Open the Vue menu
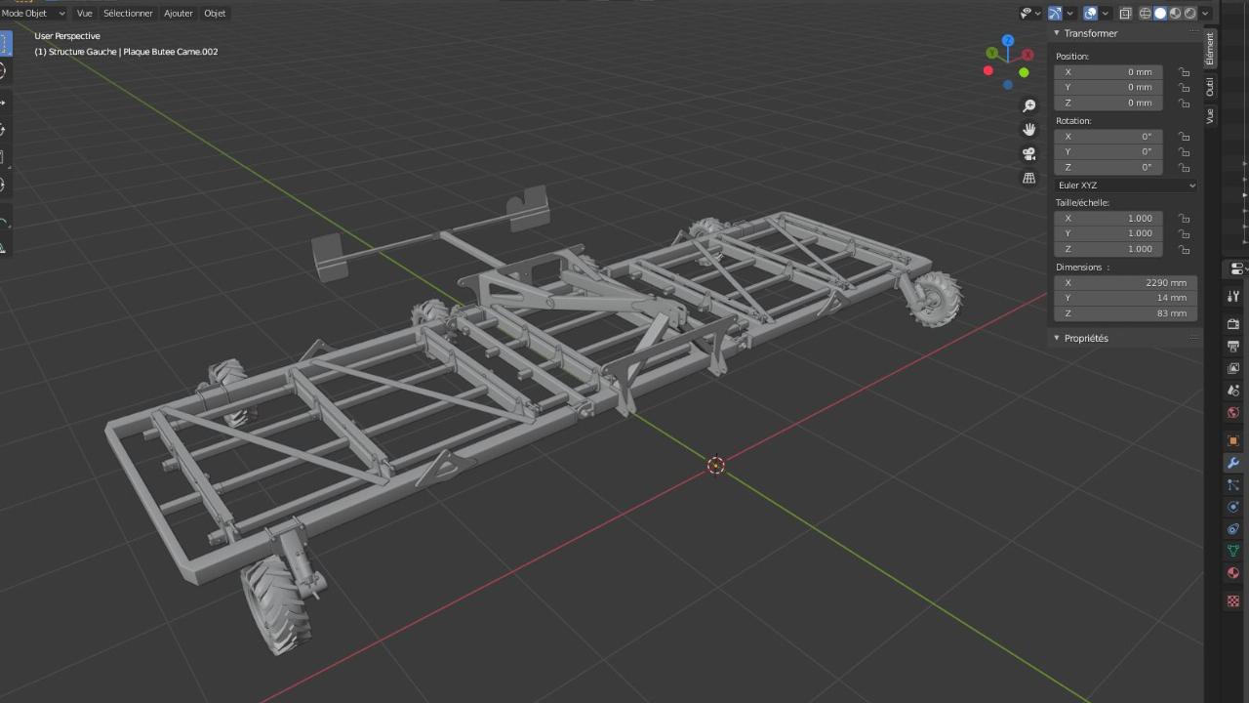This screenshot has height=703, width=1249. click(x=85, y=13)
